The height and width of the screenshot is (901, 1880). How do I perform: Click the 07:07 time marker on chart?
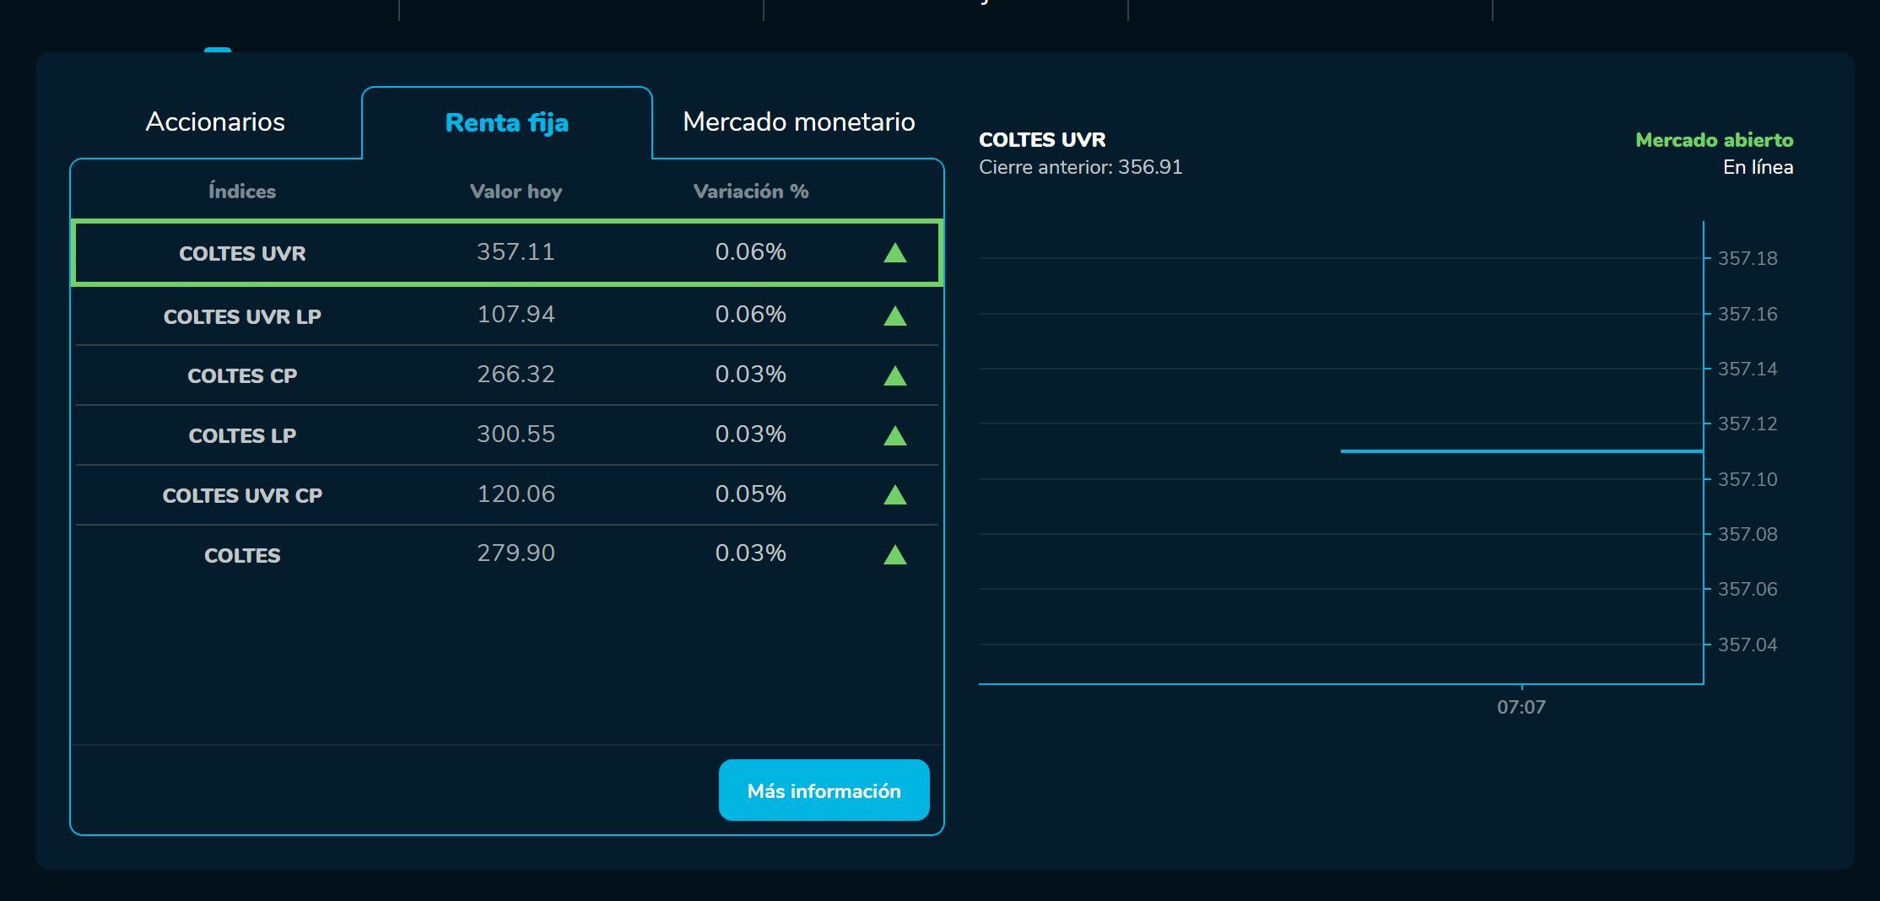[x=1521, y=707]
